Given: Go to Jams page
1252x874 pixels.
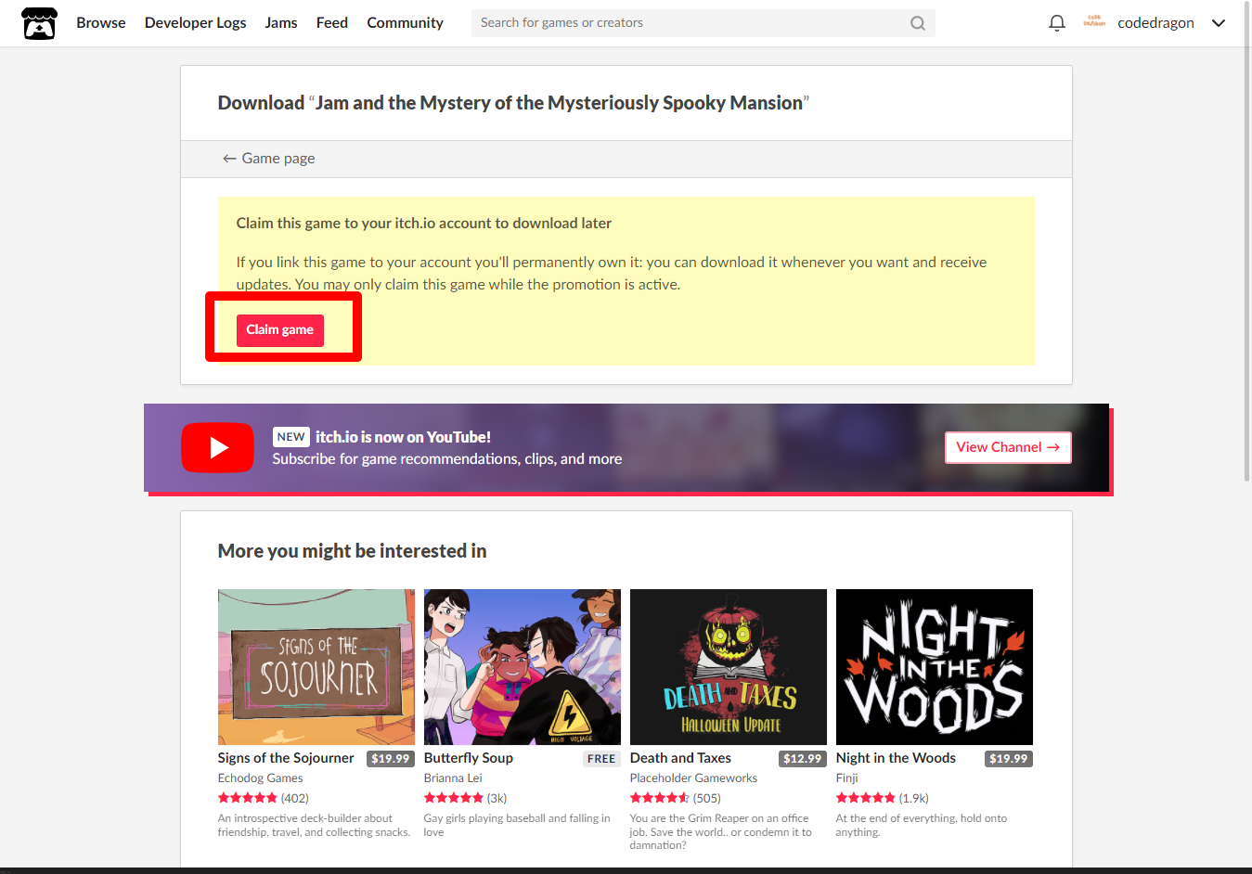Looking at the screenshot, I should (x=281, y=23).
